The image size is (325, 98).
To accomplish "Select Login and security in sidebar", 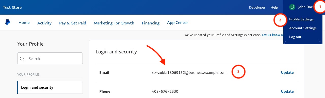I will tap(50, 87).
